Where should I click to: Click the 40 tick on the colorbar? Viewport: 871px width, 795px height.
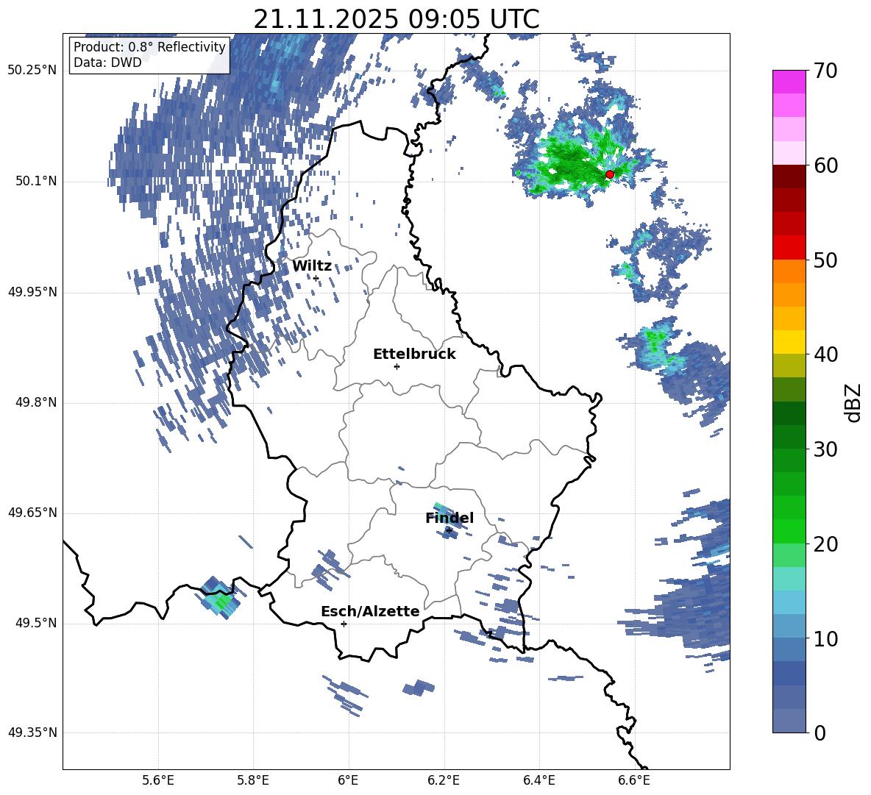(825, 354)
